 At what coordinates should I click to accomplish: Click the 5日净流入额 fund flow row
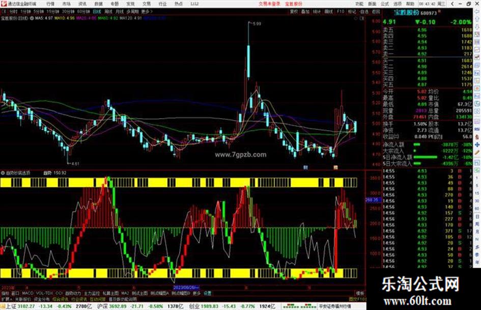pos(427,157)
